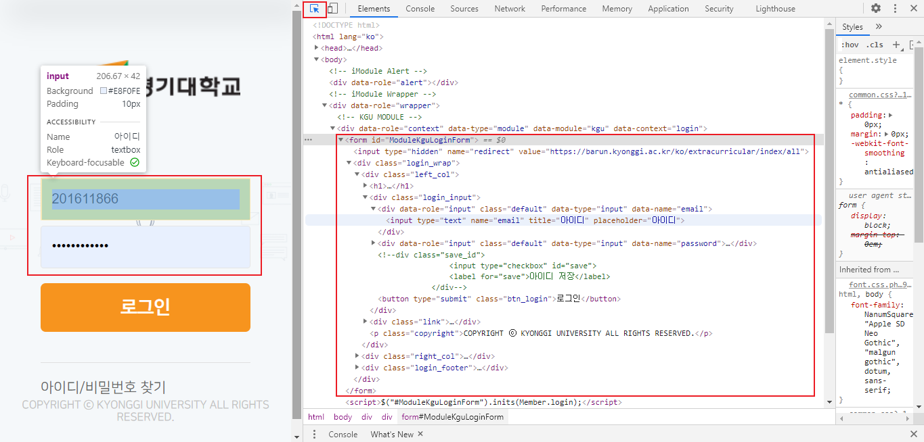This screenshot has width=924, height=442.
Task: Collapse the div class="login_input" node
Action: (366, 197)
